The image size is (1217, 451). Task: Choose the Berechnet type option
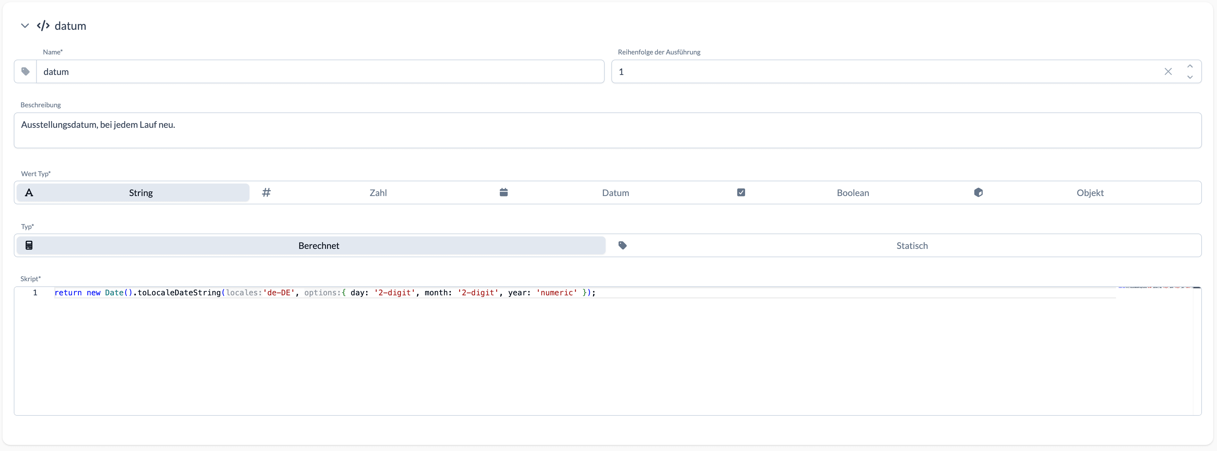point(311,246)
